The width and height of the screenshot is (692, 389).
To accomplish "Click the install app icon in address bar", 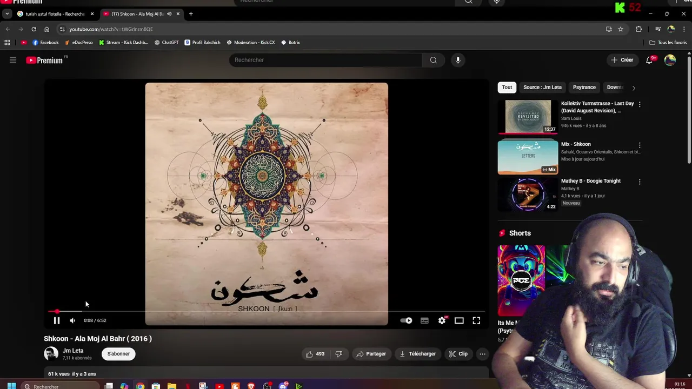I will tap(609, 29).
